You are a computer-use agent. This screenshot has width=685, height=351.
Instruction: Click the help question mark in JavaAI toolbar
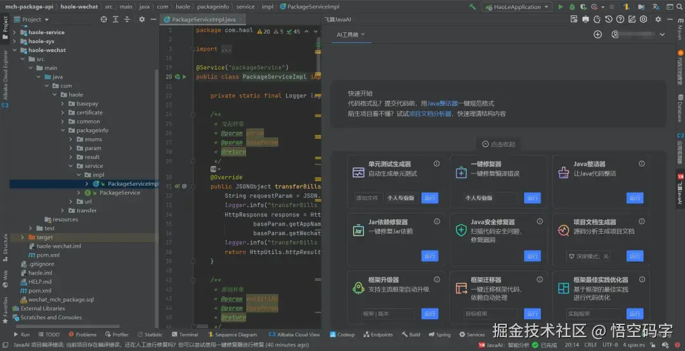tap(620, 19)
